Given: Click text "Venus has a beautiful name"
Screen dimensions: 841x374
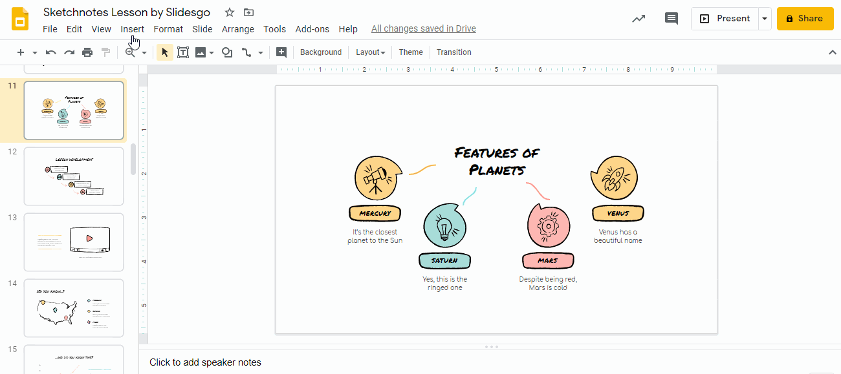Looking at the screenshot, I should (618, 236).
